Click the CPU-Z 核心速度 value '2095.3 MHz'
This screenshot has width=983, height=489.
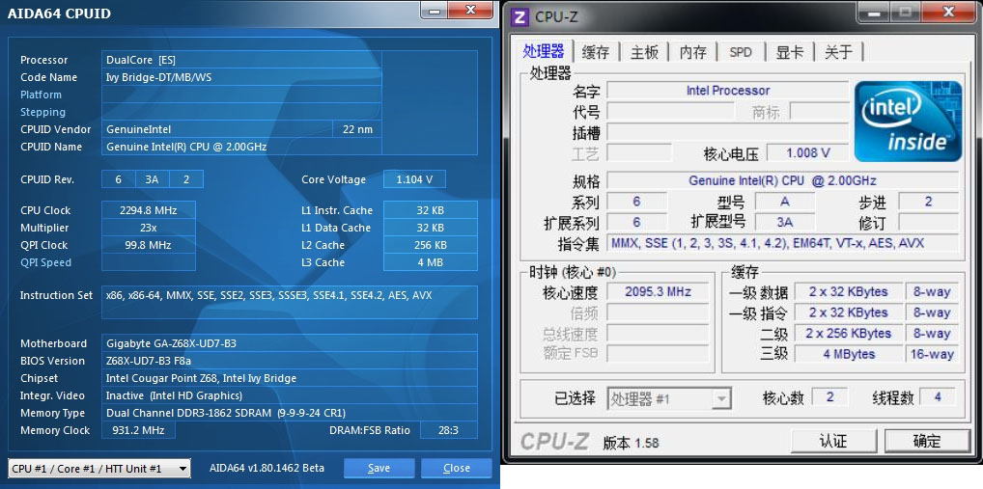[x=658, y=292]
